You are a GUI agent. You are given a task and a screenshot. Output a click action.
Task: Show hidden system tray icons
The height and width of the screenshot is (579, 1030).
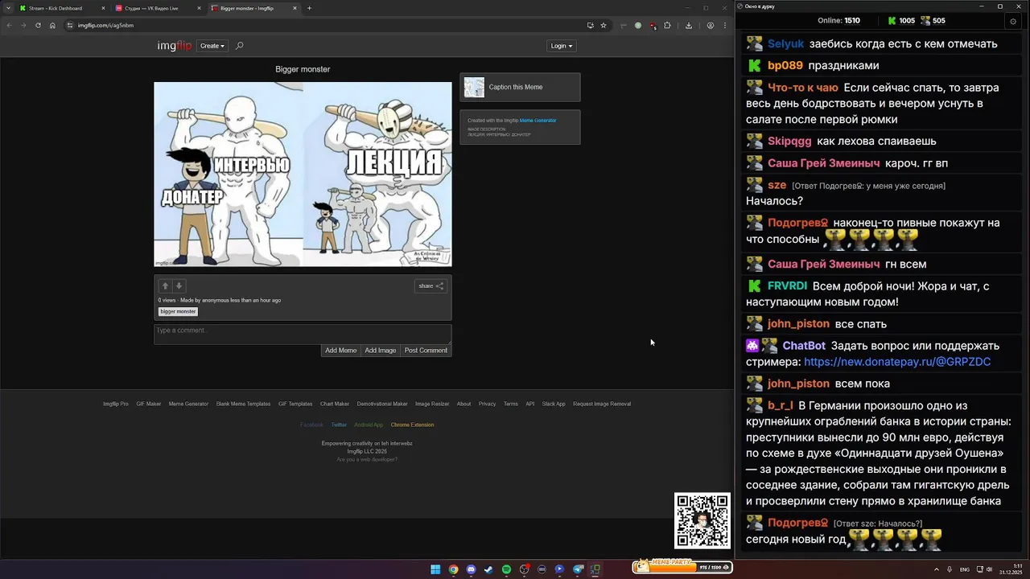tap(937, 569)
